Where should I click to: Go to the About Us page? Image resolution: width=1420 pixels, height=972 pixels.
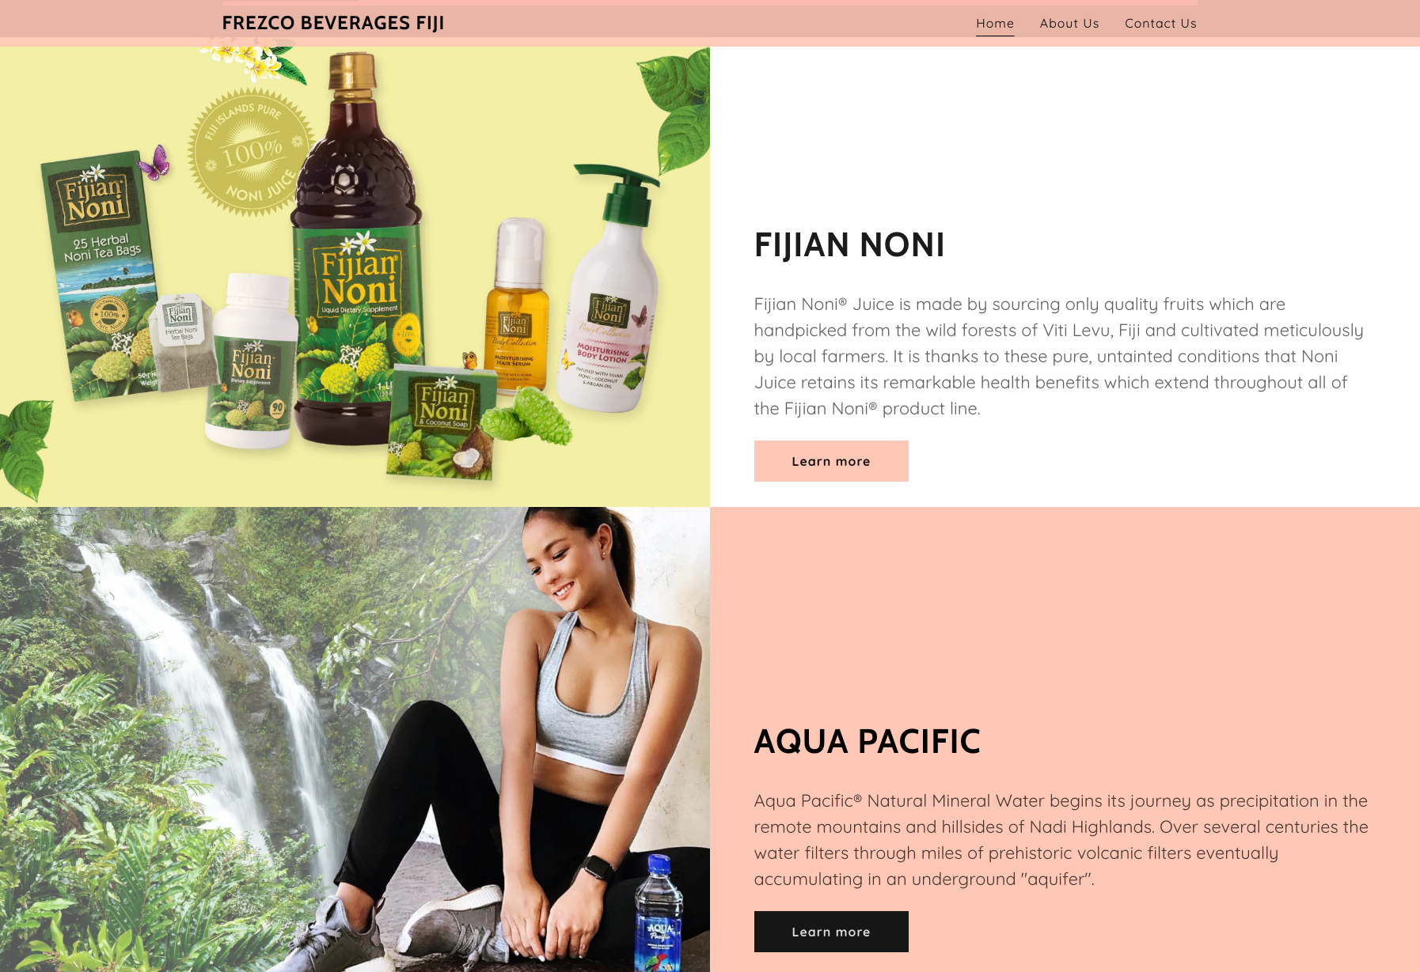pyautogui.click(x=1069, y=24)
